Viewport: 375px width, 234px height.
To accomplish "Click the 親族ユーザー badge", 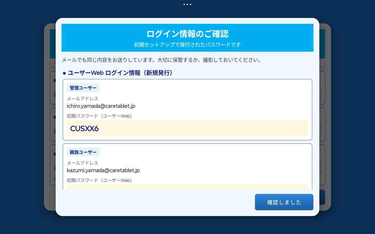I will [x=83, y=152].
